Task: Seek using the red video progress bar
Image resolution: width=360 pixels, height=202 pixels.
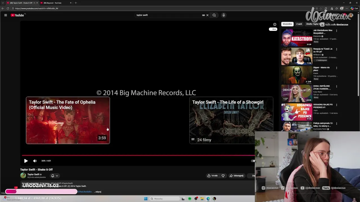Action: pos(138,155)
